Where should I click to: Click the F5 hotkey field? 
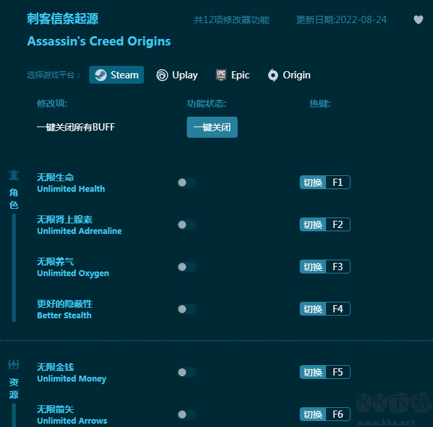pos(338,372)
